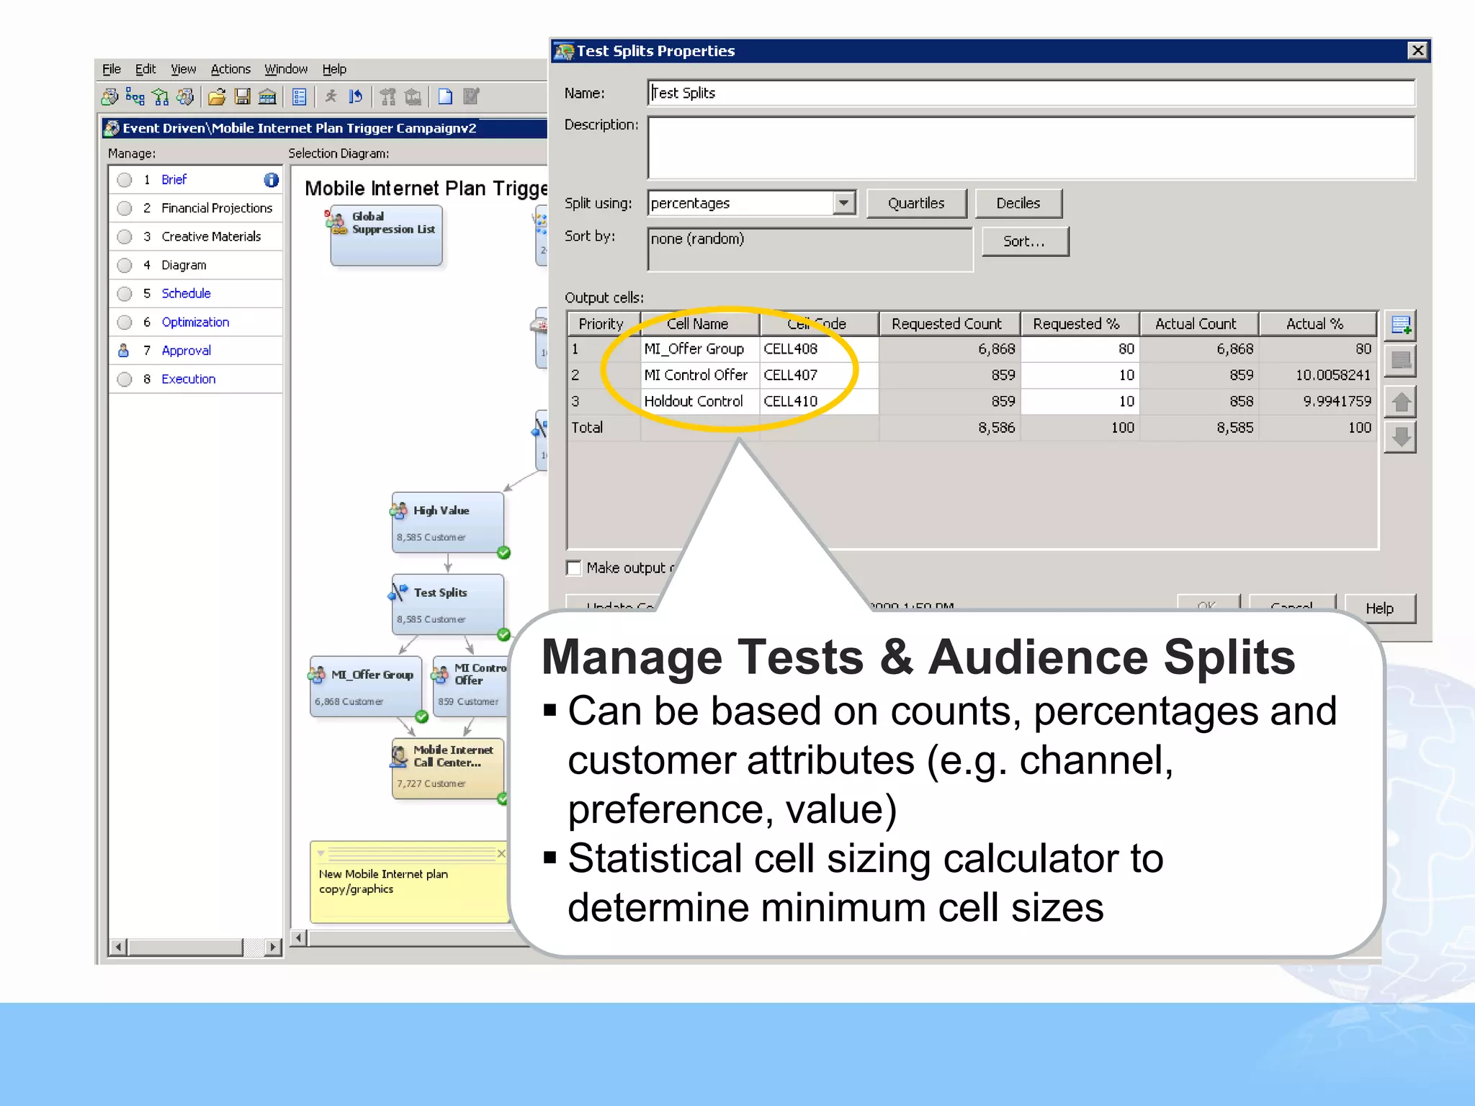
Task: Open the Execution link in Manage
Action: [189, 379]
